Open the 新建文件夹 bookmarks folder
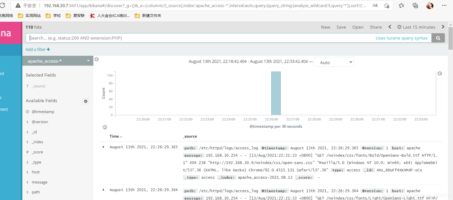This screenshot has width=453, height=200. (148, 16)
